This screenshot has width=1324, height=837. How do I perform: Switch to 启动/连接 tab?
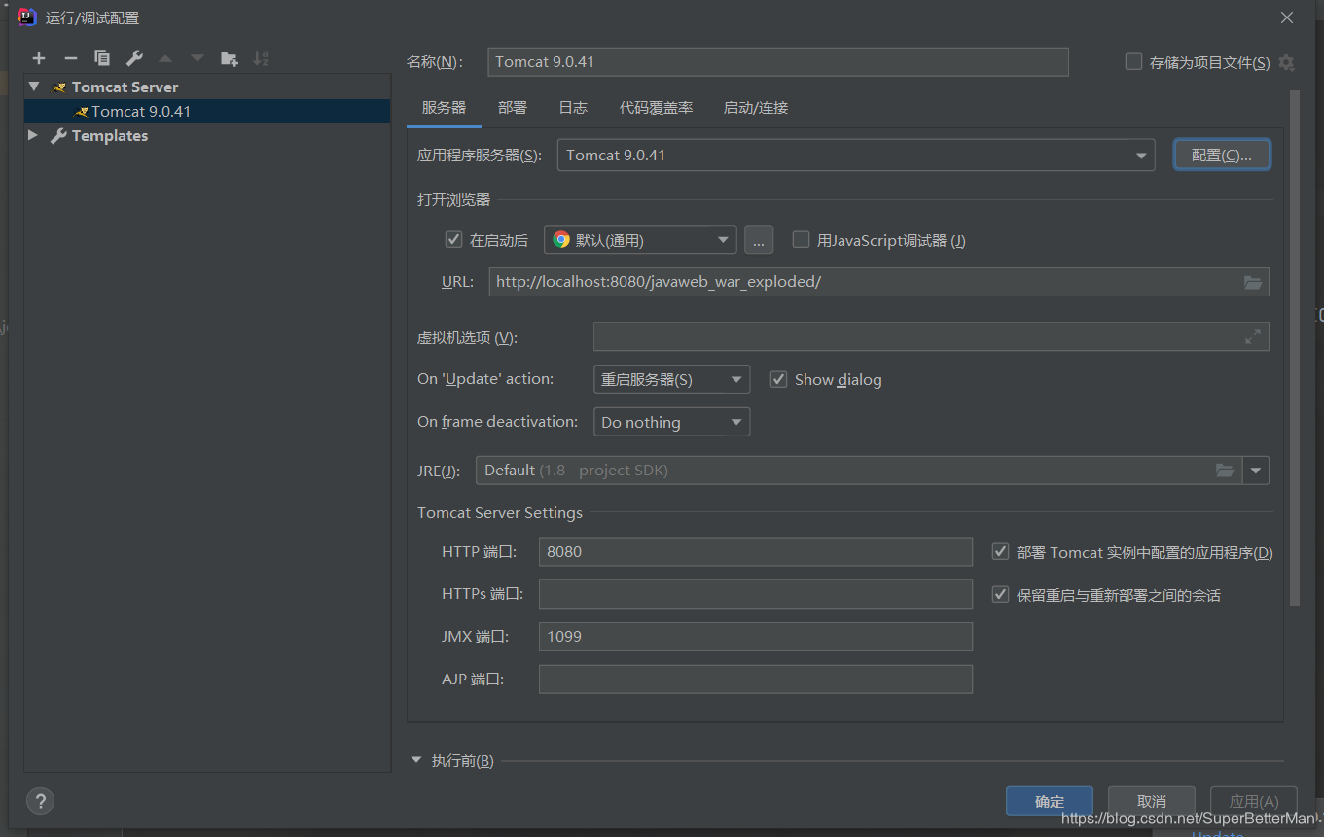coord(756,108)
